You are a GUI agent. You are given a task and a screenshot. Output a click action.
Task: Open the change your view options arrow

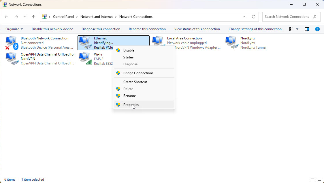tap(297, 29)
